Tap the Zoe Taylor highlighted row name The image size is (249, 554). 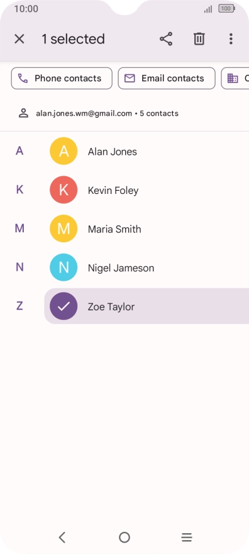pos(111,307)
